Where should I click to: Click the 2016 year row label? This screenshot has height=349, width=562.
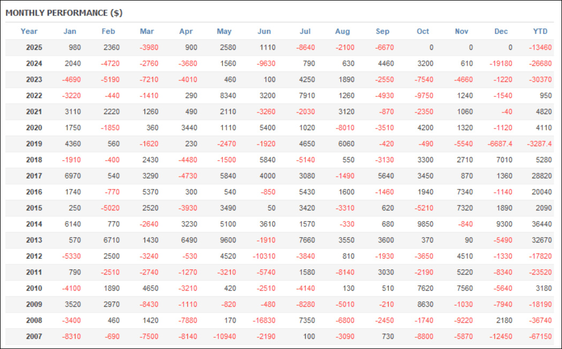coord(34,192)
